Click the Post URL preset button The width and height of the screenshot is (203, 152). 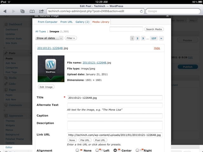[x=100, y=140]
